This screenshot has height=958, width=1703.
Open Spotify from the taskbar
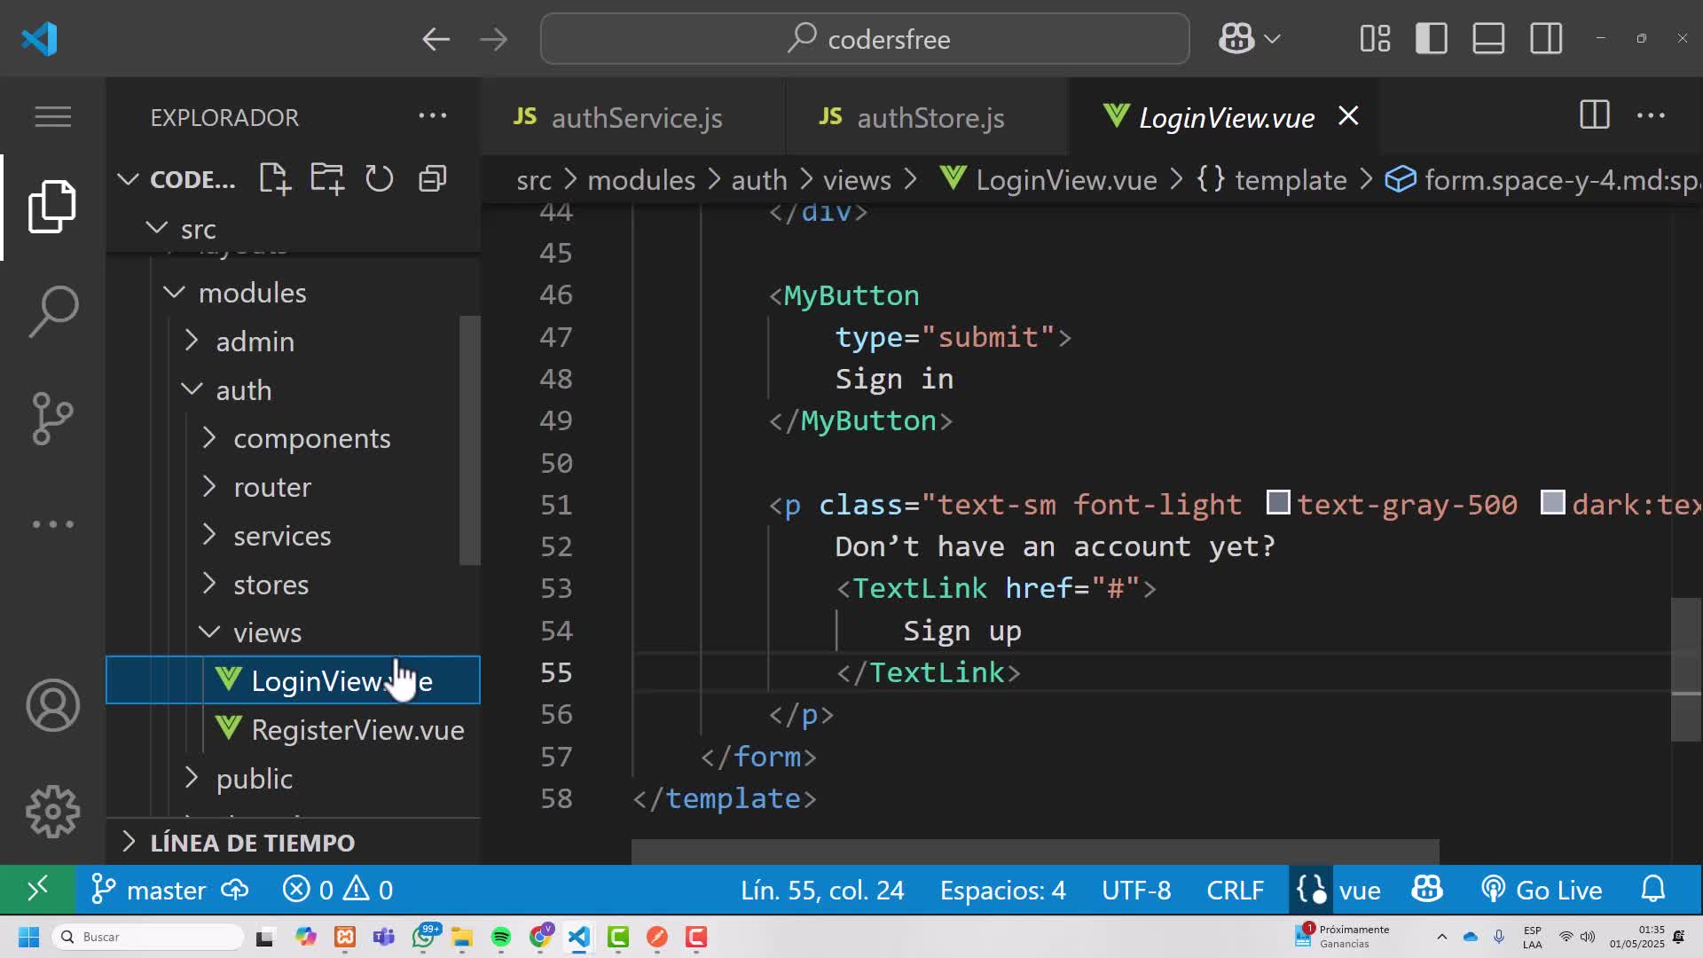[501, 937]
